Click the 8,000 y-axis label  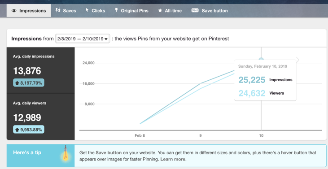tap(90, 104)
